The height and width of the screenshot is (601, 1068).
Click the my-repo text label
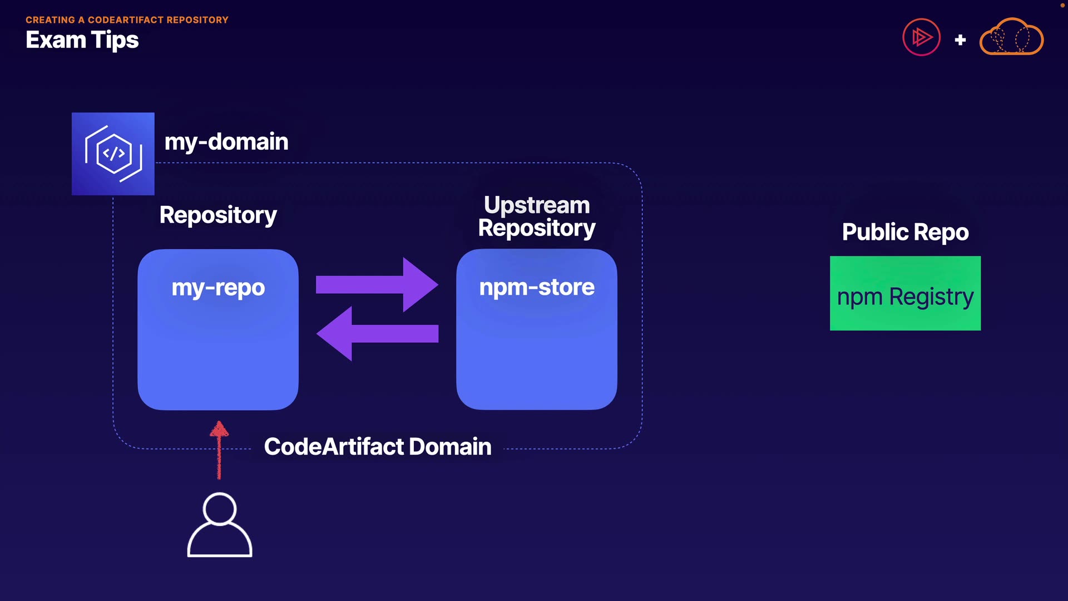[x=218, y=288]
